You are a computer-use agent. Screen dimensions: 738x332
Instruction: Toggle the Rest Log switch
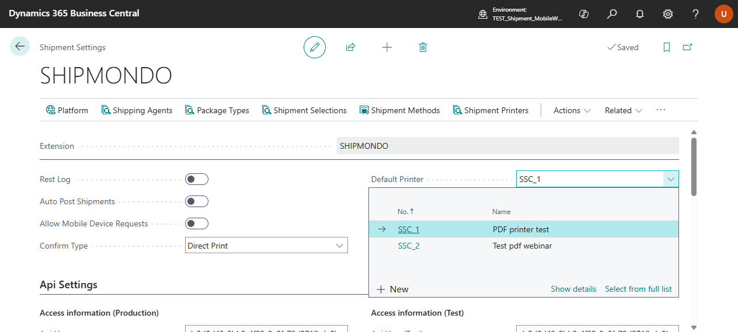point(197,179)
